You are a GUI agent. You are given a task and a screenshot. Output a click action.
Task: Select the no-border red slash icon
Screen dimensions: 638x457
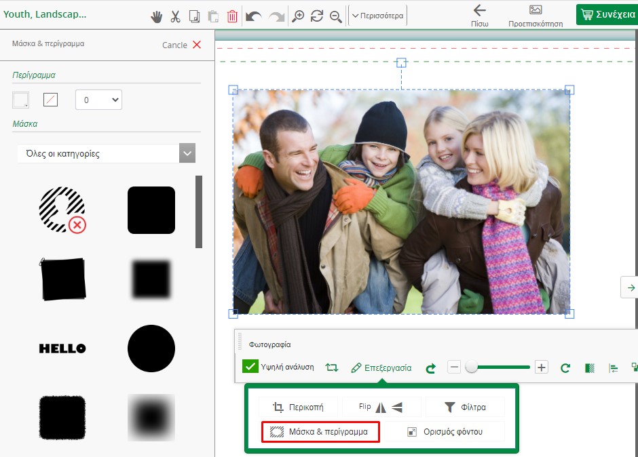[50, 100]
